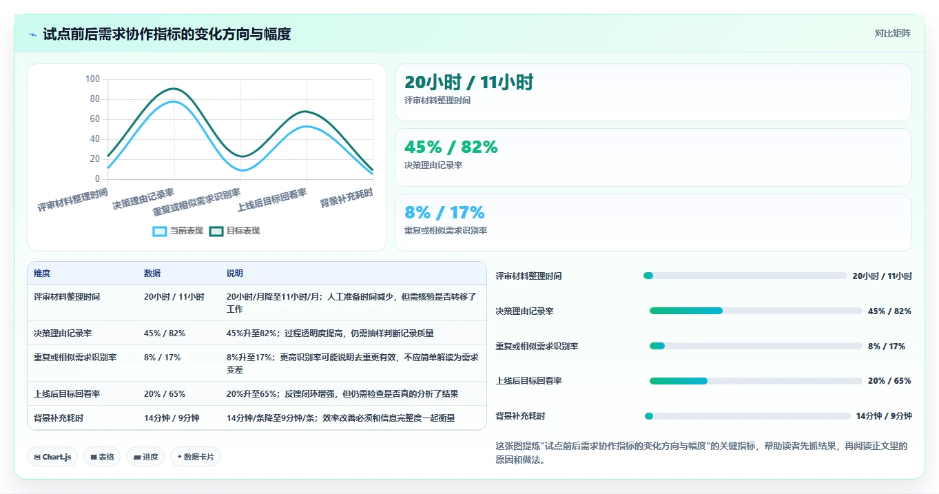Click the chart y-axis value 100

[x=92, y=79]
